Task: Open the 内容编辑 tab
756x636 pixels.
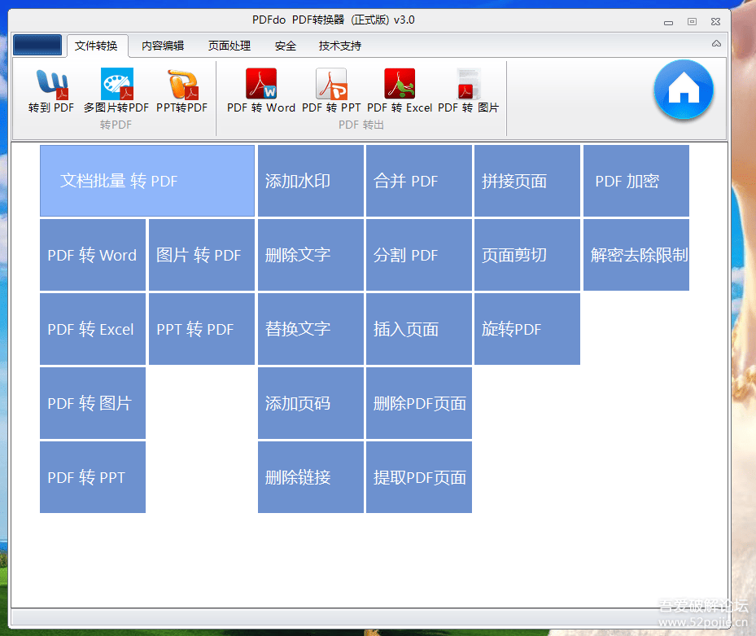Action: coord(163,46)
